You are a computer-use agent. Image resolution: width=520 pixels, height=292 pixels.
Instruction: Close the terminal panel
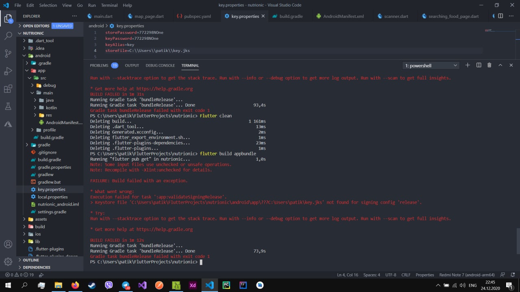(511, 65)
